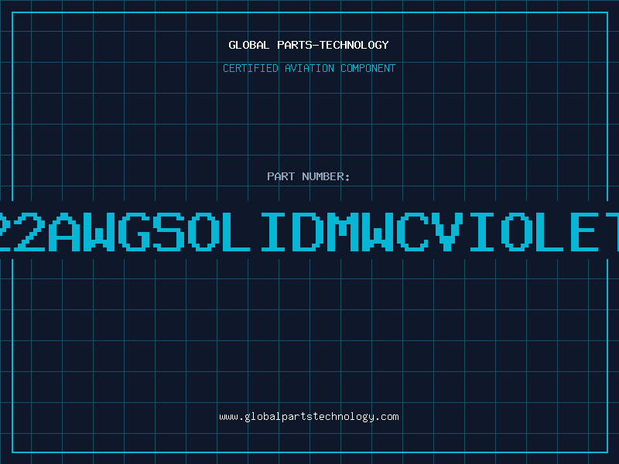Click the 22AWGSOLIDMWCVIOLET part number text
619x464 pixels.
tap(309, 231)
